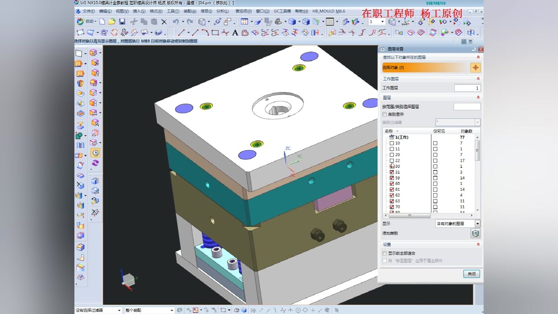Open the HB_MOULD M6.6 menu

click(x=328, y=11)
